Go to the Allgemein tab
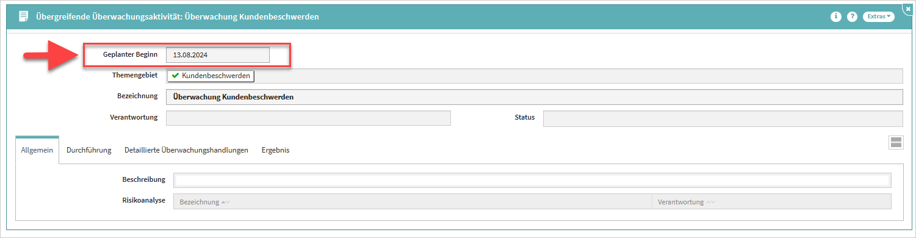916x238 pixels. pos(37,150)
